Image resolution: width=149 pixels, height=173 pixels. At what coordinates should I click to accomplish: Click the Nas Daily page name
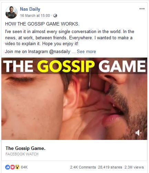pyautogui.click(x=30, y=9)
